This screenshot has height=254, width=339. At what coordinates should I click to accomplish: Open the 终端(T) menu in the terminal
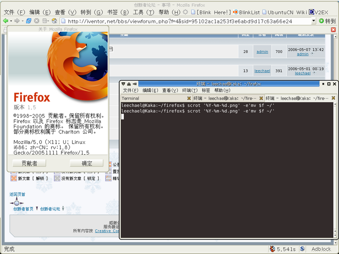(x=190, y=90)
